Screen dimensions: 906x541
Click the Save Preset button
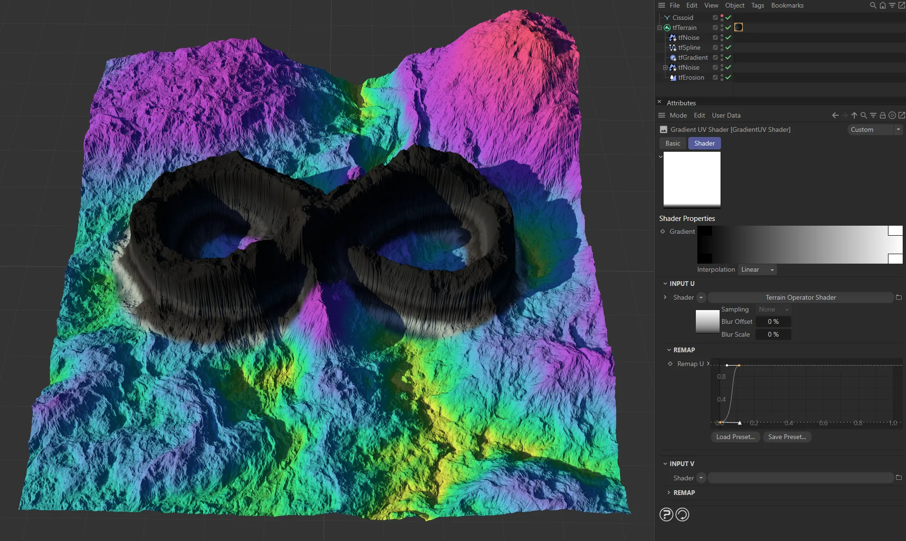click(787, 437)
